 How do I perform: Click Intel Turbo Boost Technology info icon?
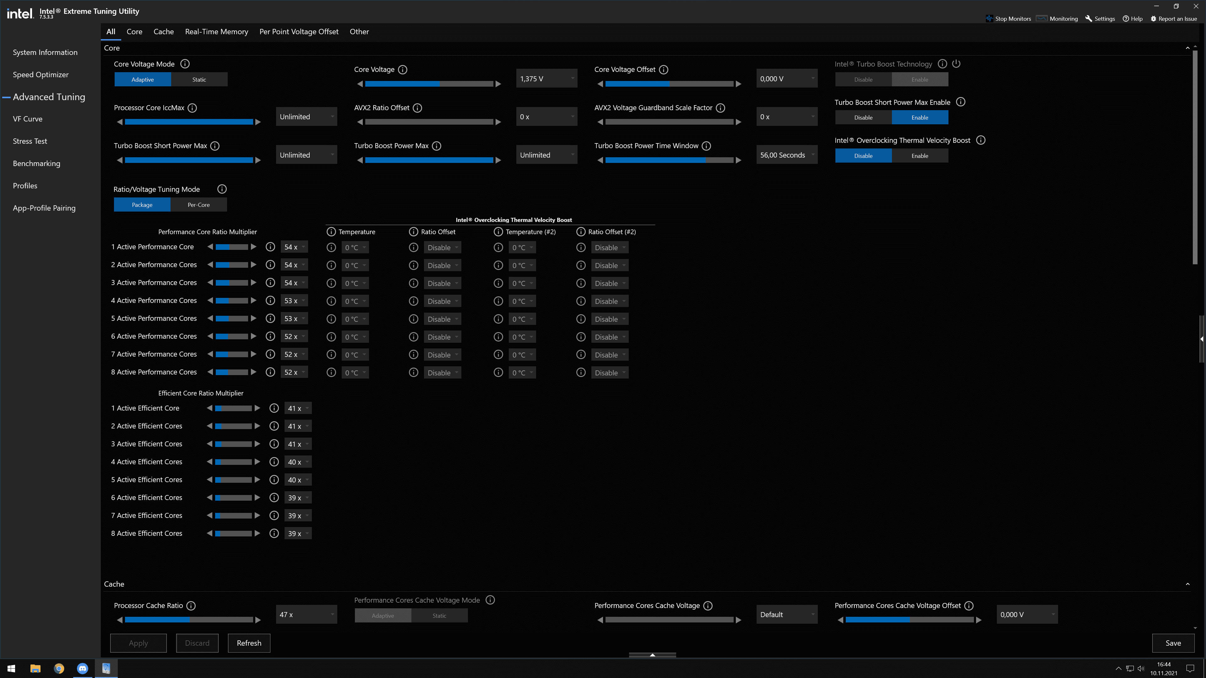click(943, 64)
